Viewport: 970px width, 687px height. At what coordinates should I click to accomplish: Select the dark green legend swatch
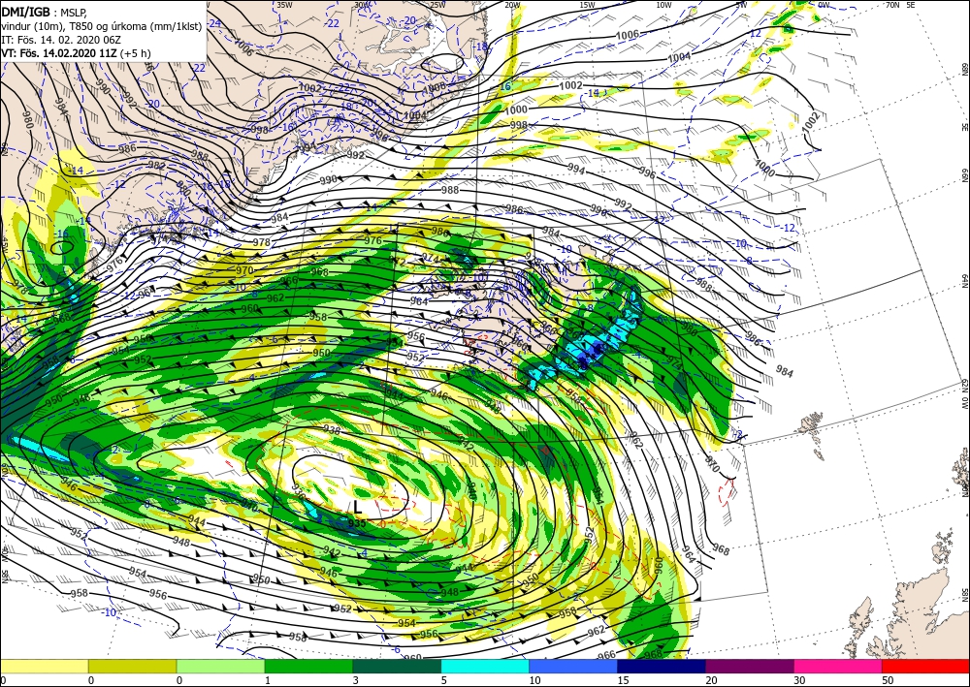coord(397,666)
